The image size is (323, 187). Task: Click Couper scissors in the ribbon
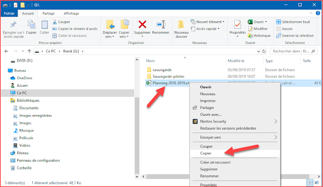click(62, 22)
